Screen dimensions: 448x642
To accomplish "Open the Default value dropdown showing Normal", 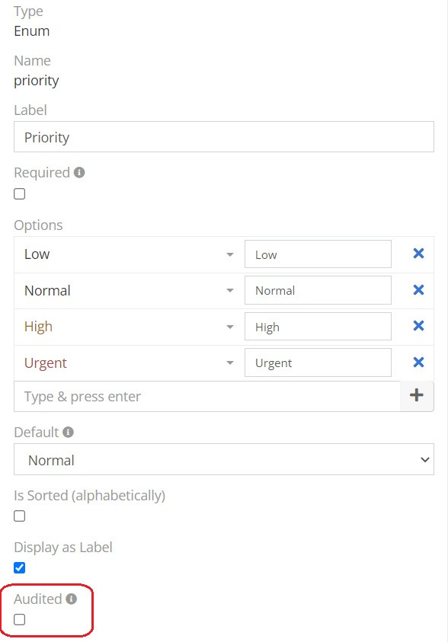I will 224,459.
